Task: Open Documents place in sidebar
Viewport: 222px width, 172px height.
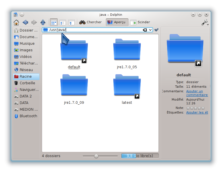Action: pyautogui.click(x=26, y=37)
